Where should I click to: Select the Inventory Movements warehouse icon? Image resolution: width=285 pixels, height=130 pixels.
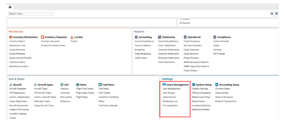point(10,37)
